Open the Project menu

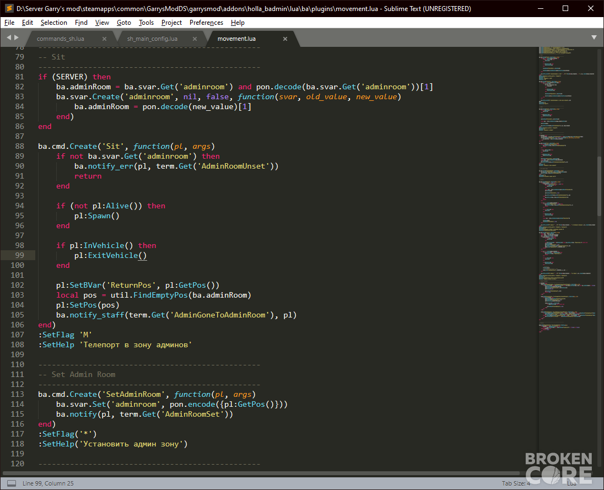tap(171, 23)
